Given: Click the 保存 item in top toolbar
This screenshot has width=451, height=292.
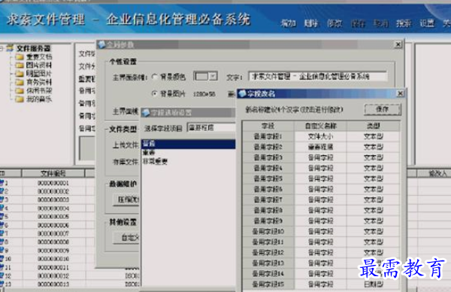Looking at the screenshot, I should pos(358,23).
